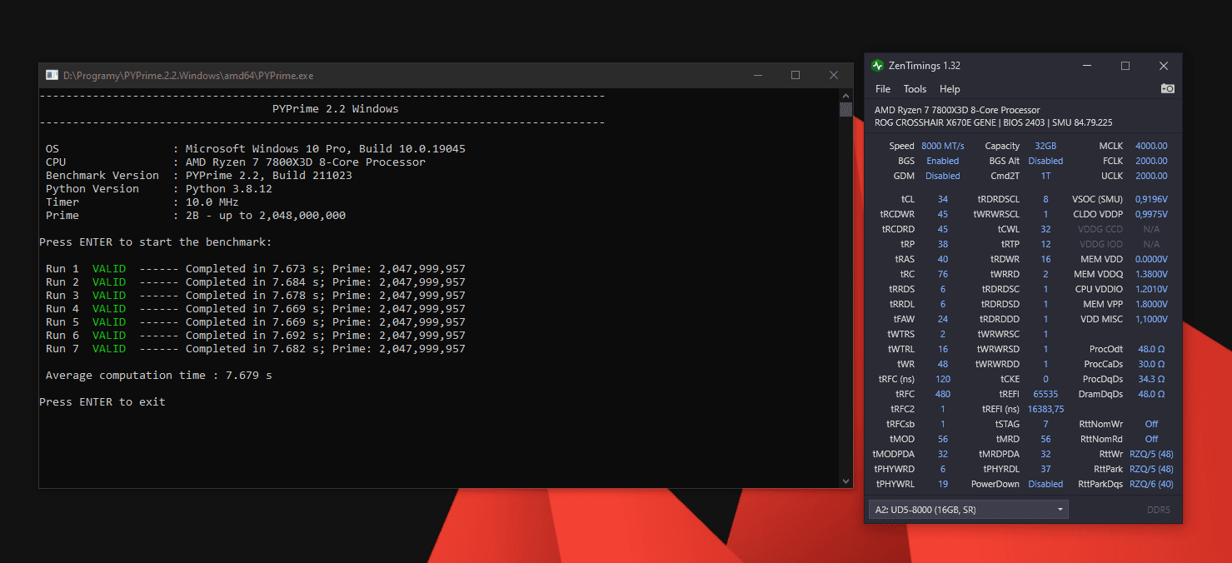
Task: Click the 'Press ENTER to exit' line
Action: tap(102, 402)
